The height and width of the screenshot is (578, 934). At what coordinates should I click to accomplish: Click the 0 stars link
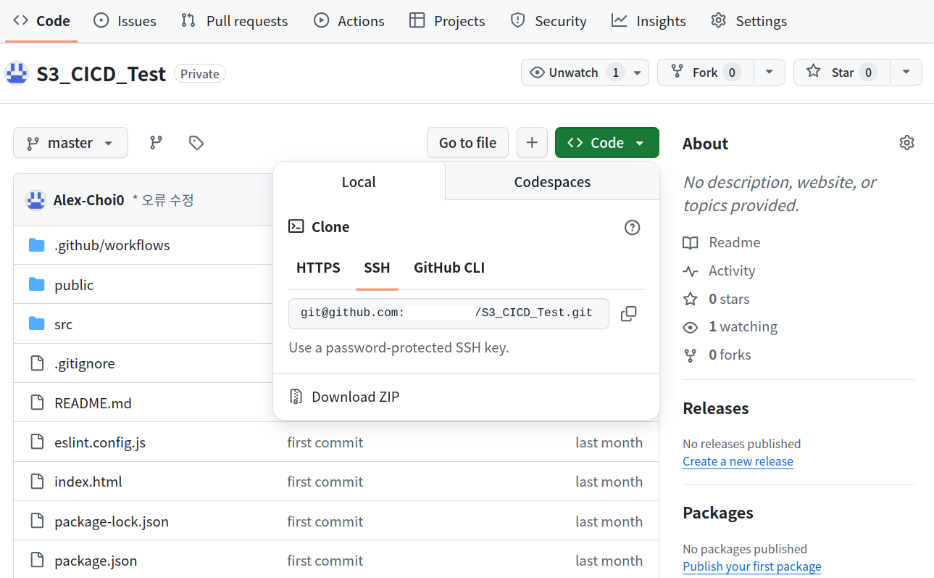(x=729, y=299)
